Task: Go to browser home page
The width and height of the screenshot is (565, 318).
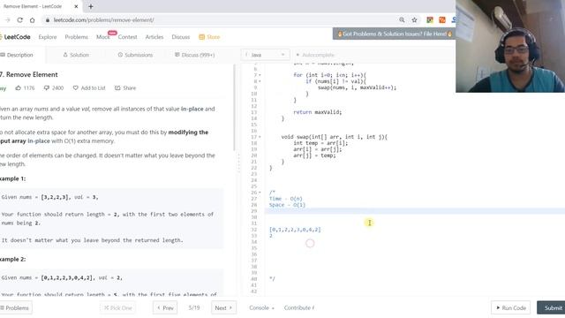Action: pyautogui.click(x=33, y=20)
